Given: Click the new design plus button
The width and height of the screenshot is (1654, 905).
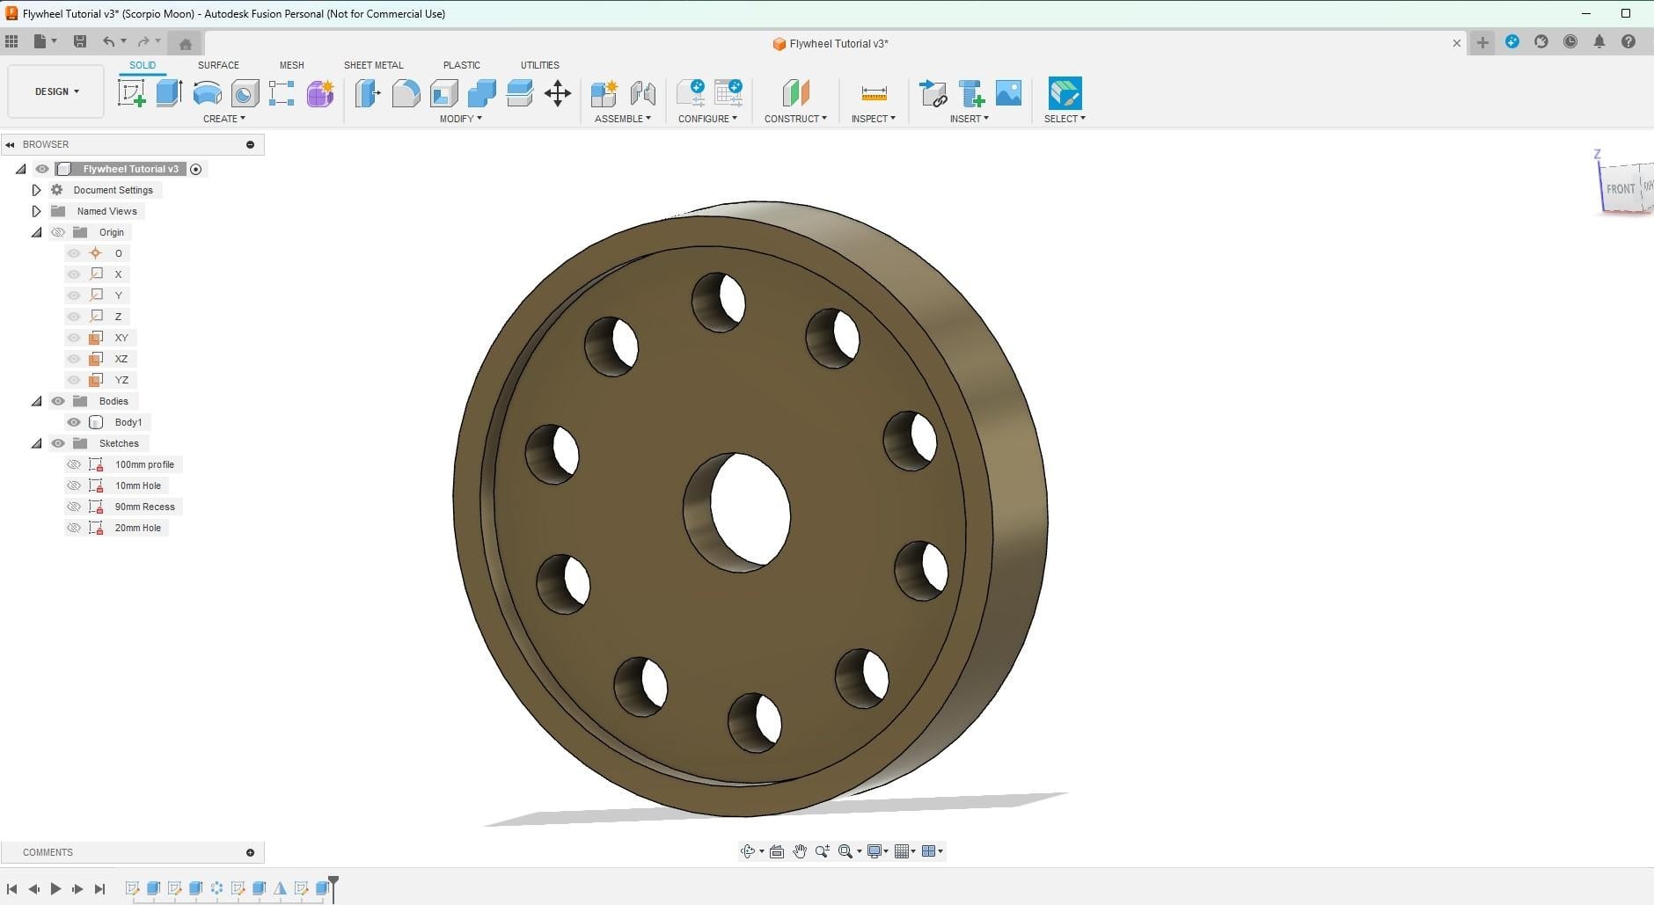Looking at the screenshot, I should 1482,42.
